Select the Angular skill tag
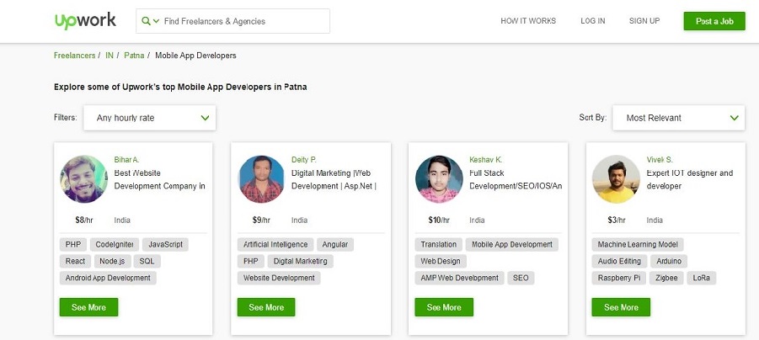The image size is (759, 340). point(335,245)
